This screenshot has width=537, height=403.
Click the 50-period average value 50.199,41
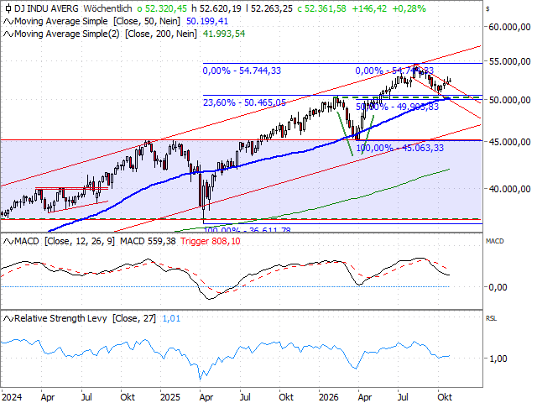207,21
